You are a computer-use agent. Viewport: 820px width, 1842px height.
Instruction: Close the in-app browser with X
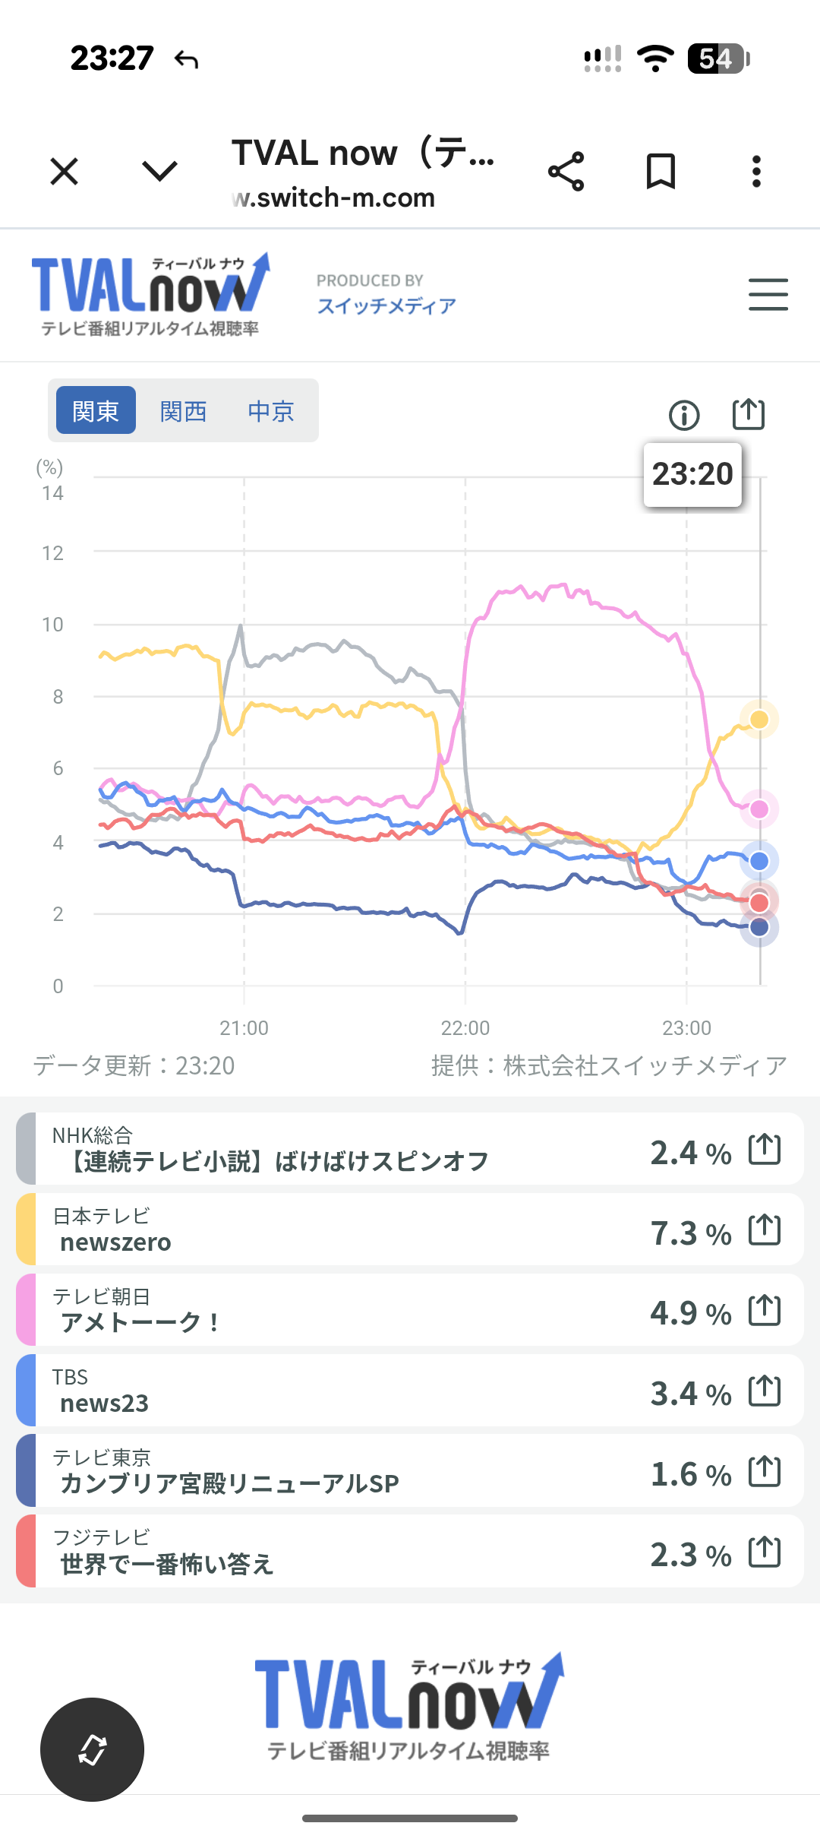point(65,171)
